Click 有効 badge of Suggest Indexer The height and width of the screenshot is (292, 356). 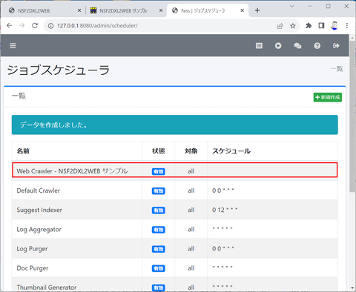pyautogui.click(x=159, y=210)
